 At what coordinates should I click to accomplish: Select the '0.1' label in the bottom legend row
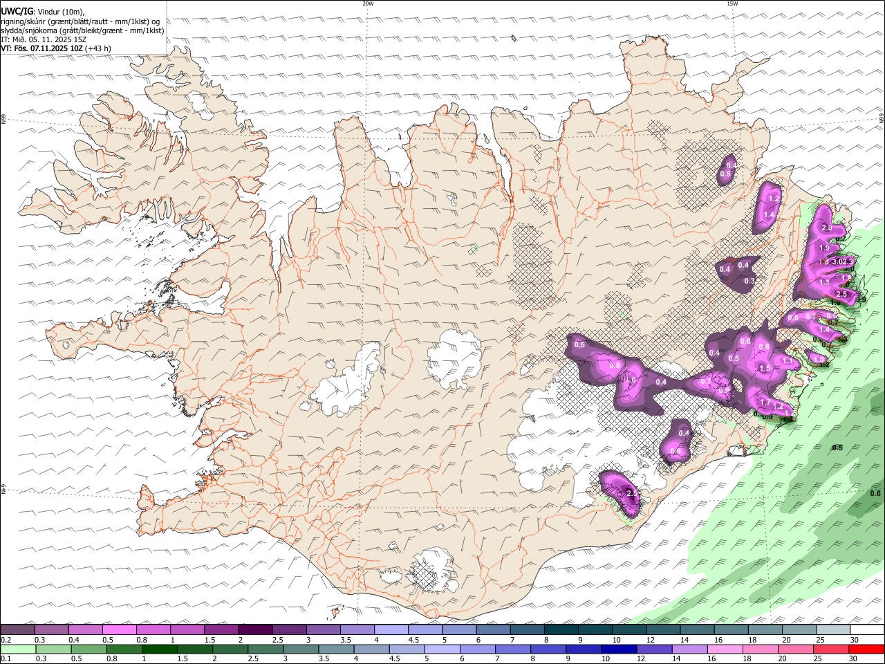(x=6, y=659)
